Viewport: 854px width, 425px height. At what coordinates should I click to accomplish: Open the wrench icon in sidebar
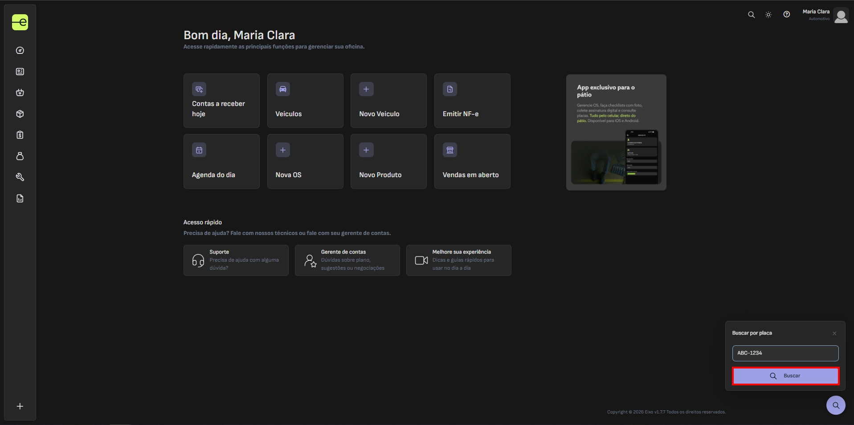(x=20, y=177)
